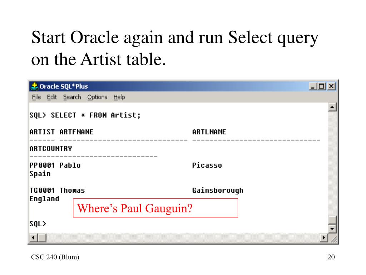The width and height of the screenshot is (366, 275).
Task: Click the horizontal scrollbar right arrow
Action: tap(323, 238)
